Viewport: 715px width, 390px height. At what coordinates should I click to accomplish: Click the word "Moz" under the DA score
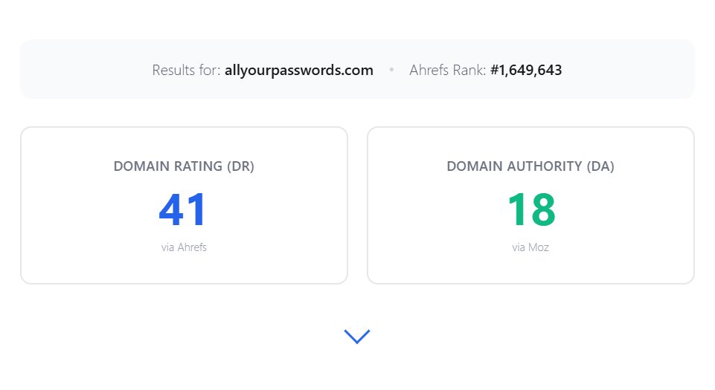(x=539, y=247)
